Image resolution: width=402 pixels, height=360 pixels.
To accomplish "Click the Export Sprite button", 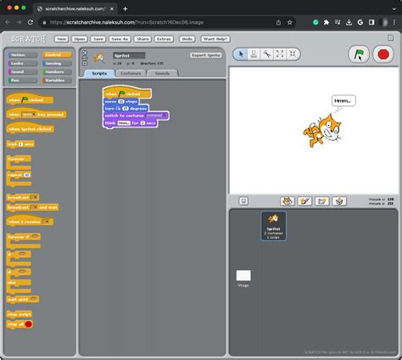I will click(x=206, y=55).
